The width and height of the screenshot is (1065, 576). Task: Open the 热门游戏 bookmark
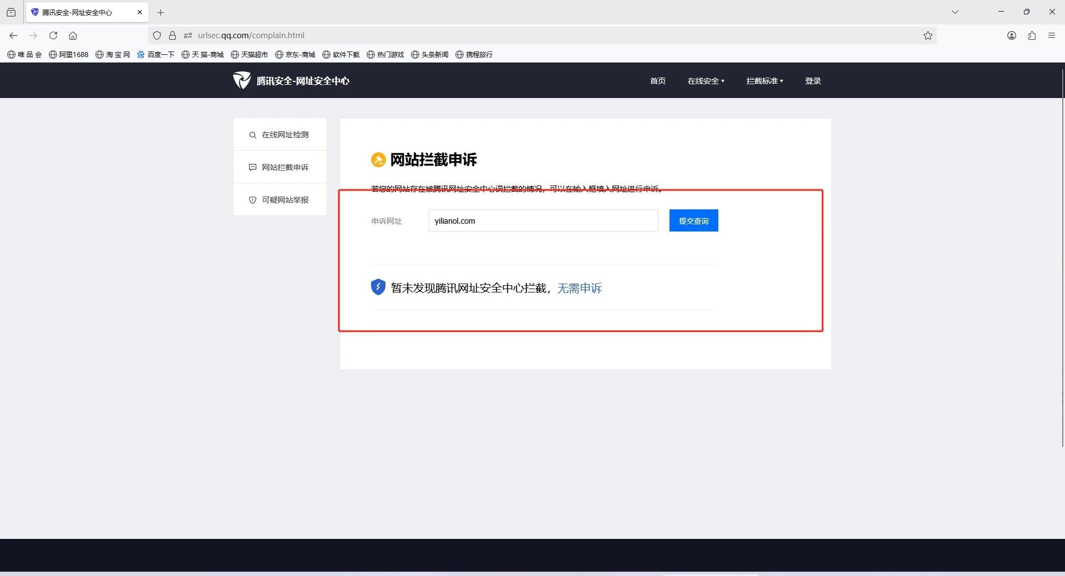tap(386, 54)
